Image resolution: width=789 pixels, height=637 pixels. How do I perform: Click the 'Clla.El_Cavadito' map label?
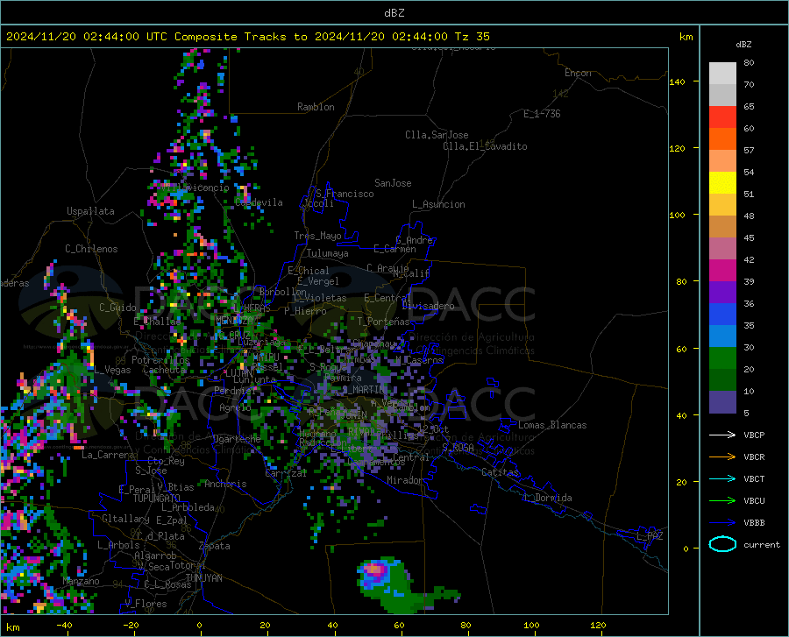(x=485, y=146)
